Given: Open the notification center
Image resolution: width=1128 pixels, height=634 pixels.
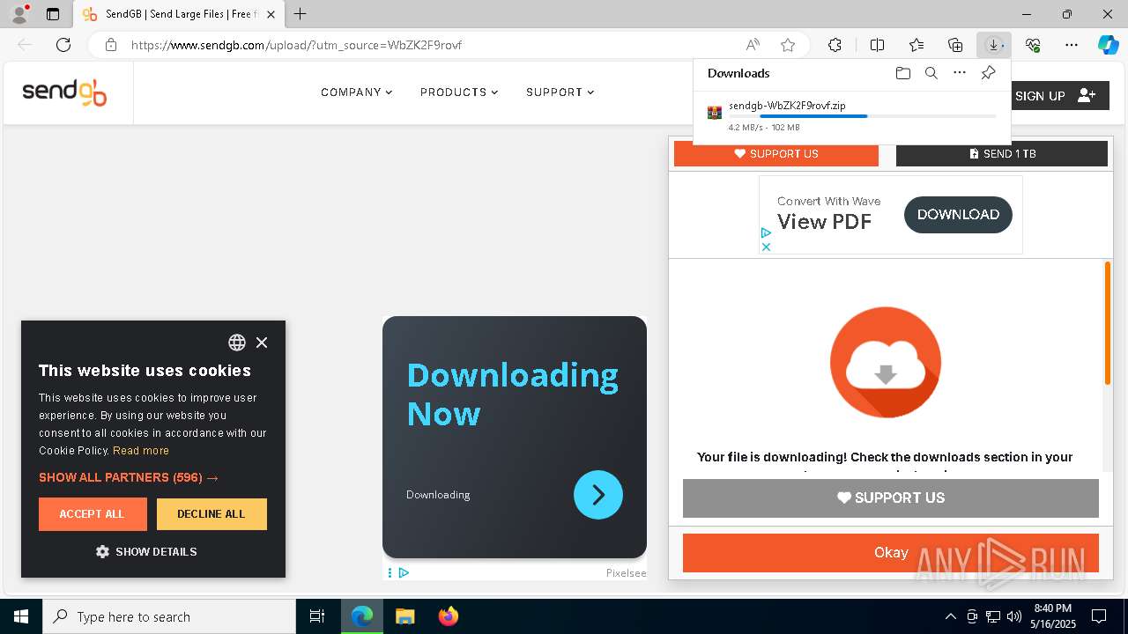Looking at the screenshot, I should pos(1099,616).
